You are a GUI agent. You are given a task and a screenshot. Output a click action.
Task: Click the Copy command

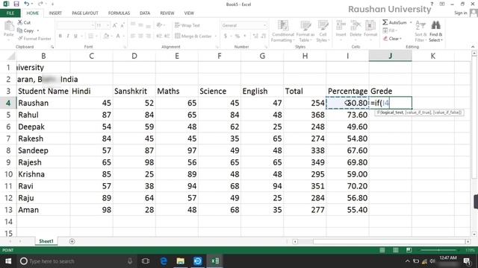(26, 31)
